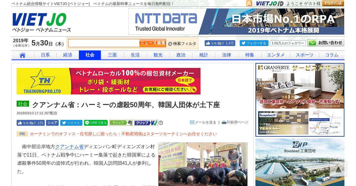Open the 法律 category tab
This screenshot has height=186, width=356.
227,55
